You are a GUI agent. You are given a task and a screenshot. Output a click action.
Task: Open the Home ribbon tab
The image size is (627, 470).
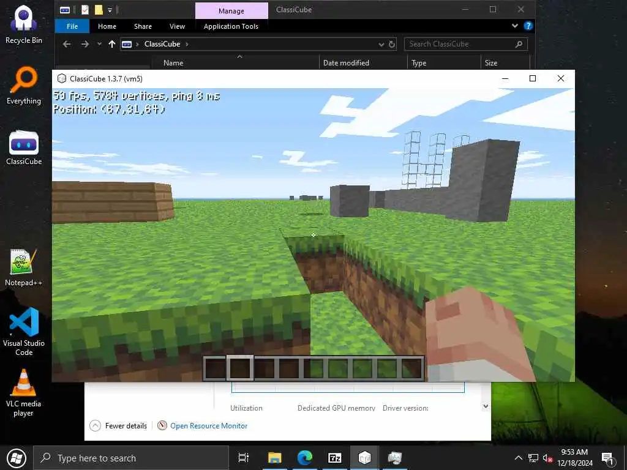coord(107,26)
